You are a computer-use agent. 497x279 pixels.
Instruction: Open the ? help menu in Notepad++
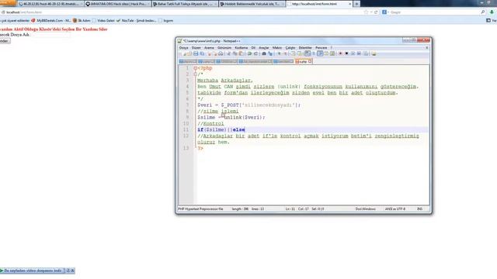click(332, 48)
